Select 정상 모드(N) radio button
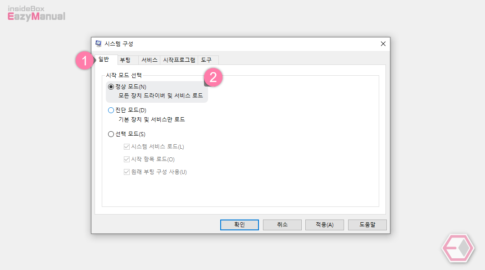 [x=111, y=87]
